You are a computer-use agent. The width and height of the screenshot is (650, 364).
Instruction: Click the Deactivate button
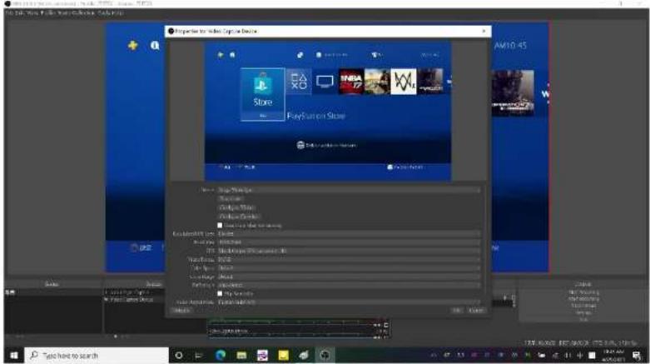(230, 199)
